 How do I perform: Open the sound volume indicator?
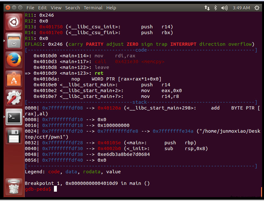224,8
